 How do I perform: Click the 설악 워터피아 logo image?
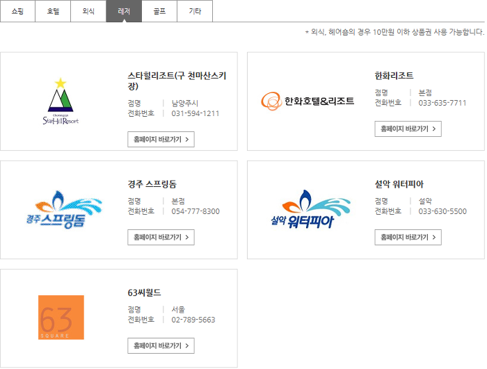click(x=310, y=209)
